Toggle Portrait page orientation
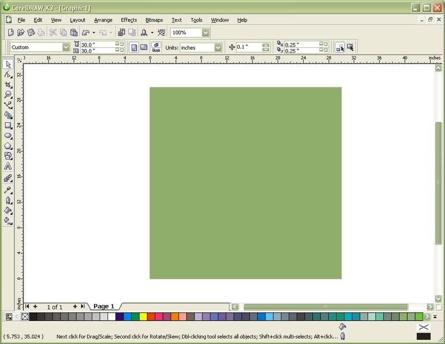 (133, 47)
